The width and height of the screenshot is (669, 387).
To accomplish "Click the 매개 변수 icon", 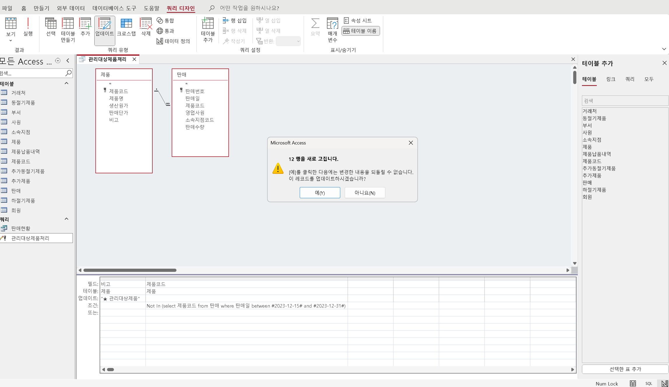I will 332,30.
